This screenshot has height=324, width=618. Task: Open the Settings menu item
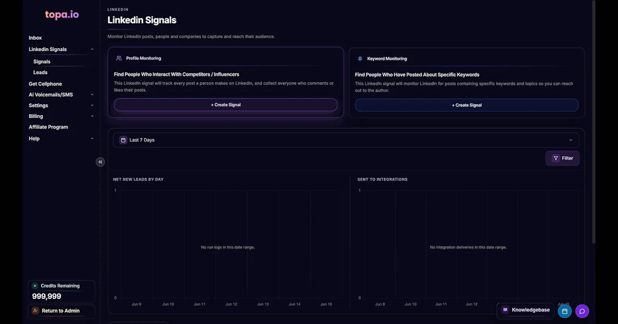(x=38, y=105)
